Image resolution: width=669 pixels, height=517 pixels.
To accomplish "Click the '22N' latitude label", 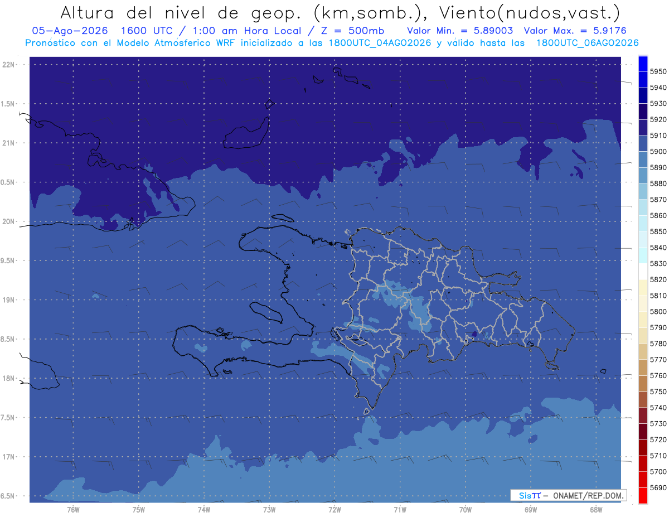I will click(x=9, y=65).
